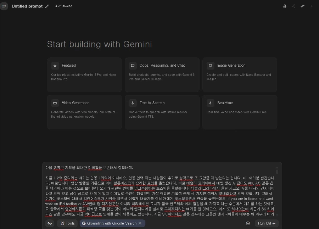The image size is (319, 229).
Task: Open the Tools menu
Action: [x=67, y=223]
